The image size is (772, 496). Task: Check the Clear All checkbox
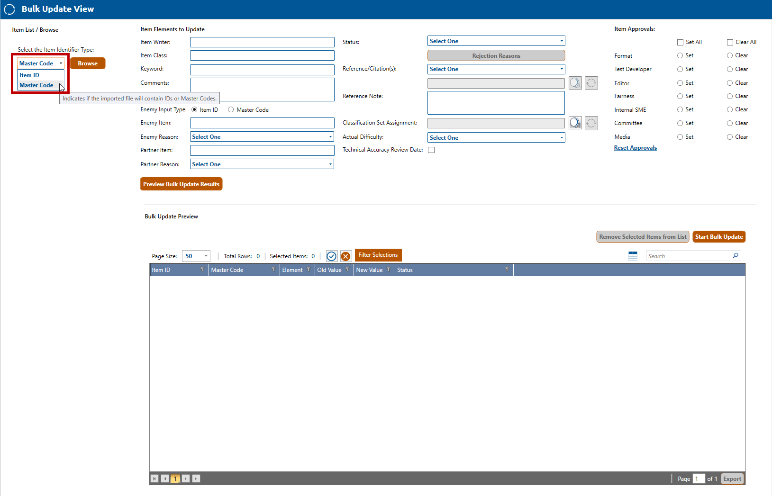pyautogui.click(x=730, y=42)
